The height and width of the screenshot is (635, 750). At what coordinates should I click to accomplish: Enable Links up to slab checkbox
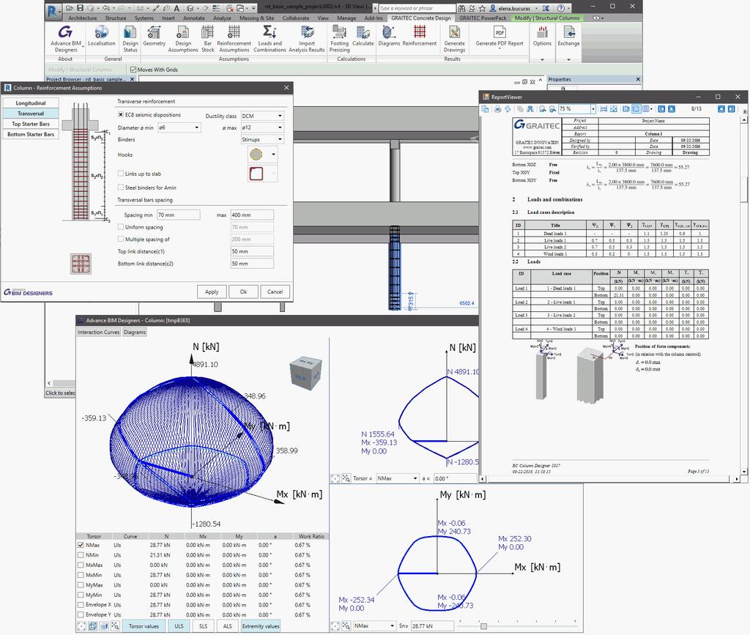click(121, 174)
